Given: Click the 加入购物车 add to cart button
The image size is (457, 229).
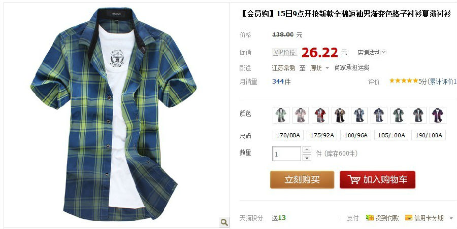Looking at the screenshot, I should tap(377, 179).
